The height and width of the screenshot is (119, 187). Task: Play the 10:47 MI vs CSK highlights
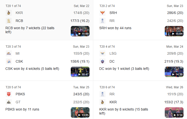pos(80,72)
